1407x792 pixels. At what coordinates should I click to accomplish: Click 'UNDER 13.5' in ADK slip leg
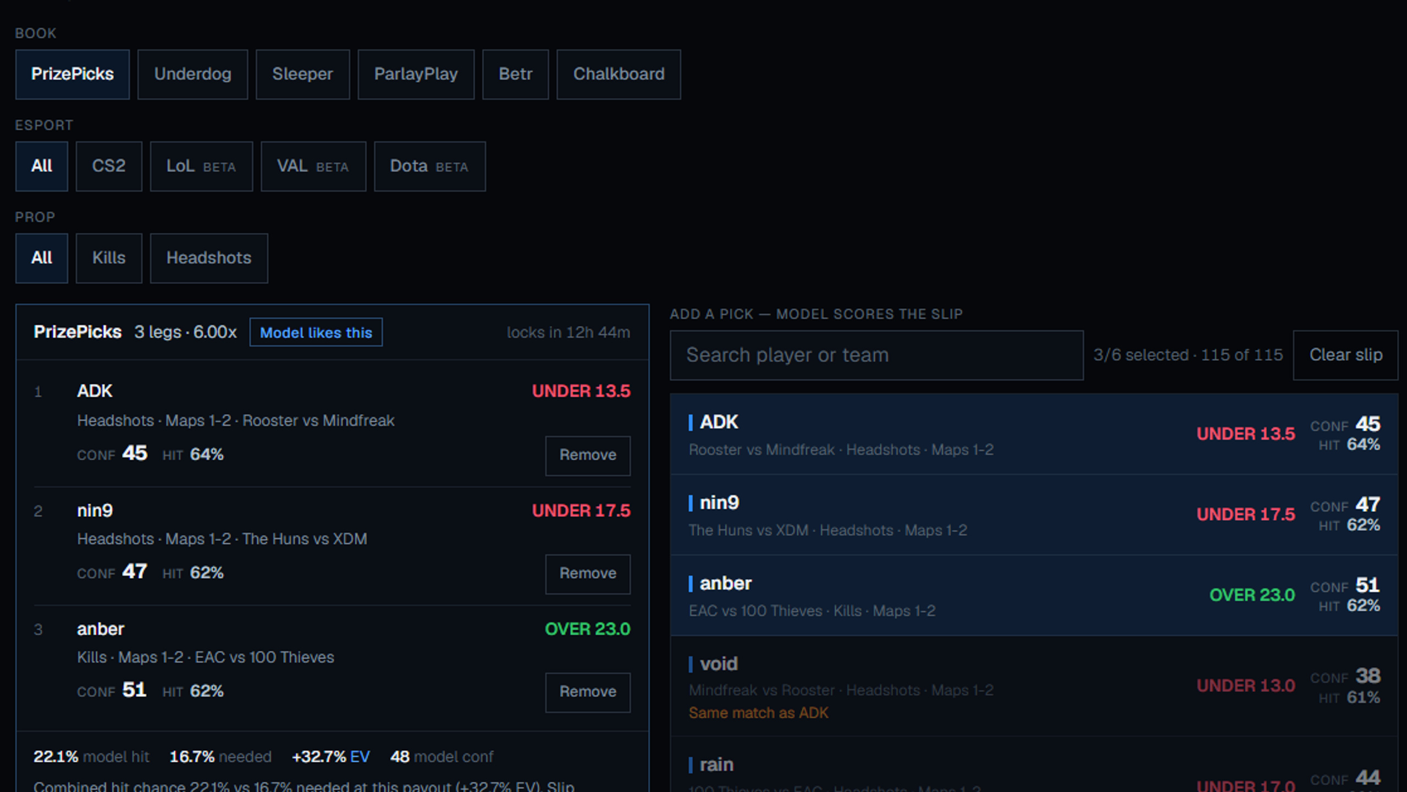pyautogui.click(x=581, y=391)
